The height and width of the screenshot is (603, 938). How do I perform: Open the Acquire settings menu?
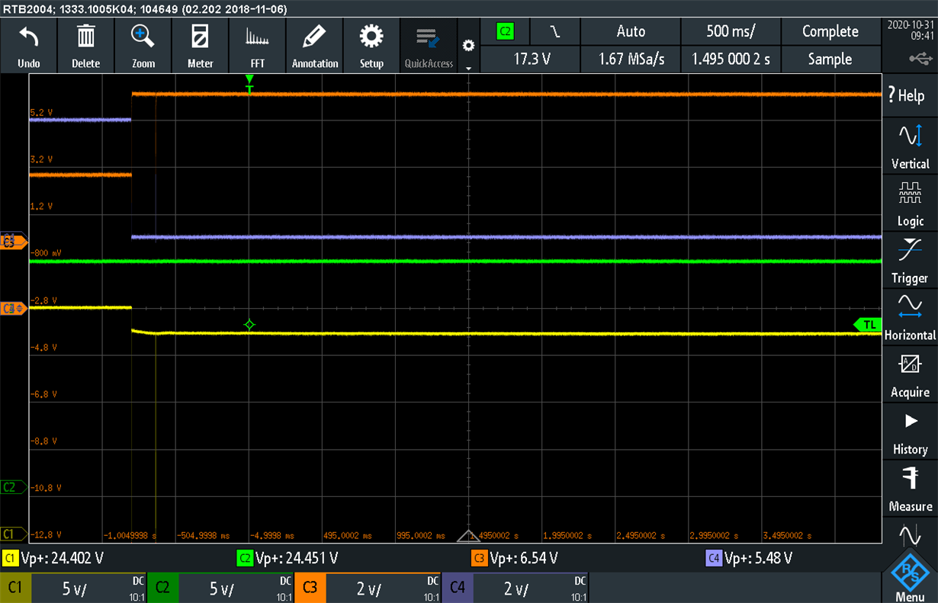910,375
